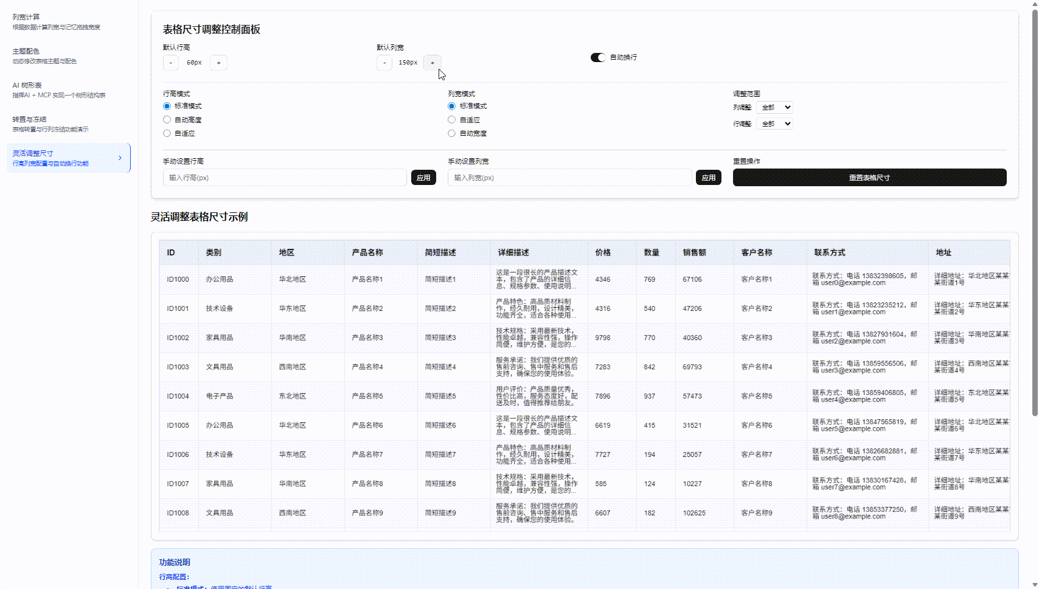
Task: Click cell ID1008 in the table
Action: 179,513
